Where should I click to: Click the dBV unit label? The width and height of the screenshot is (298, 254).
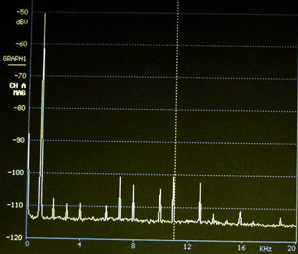[22, 22]
